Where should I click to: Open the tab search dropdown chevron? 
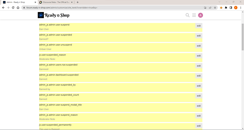click(219, 2)
